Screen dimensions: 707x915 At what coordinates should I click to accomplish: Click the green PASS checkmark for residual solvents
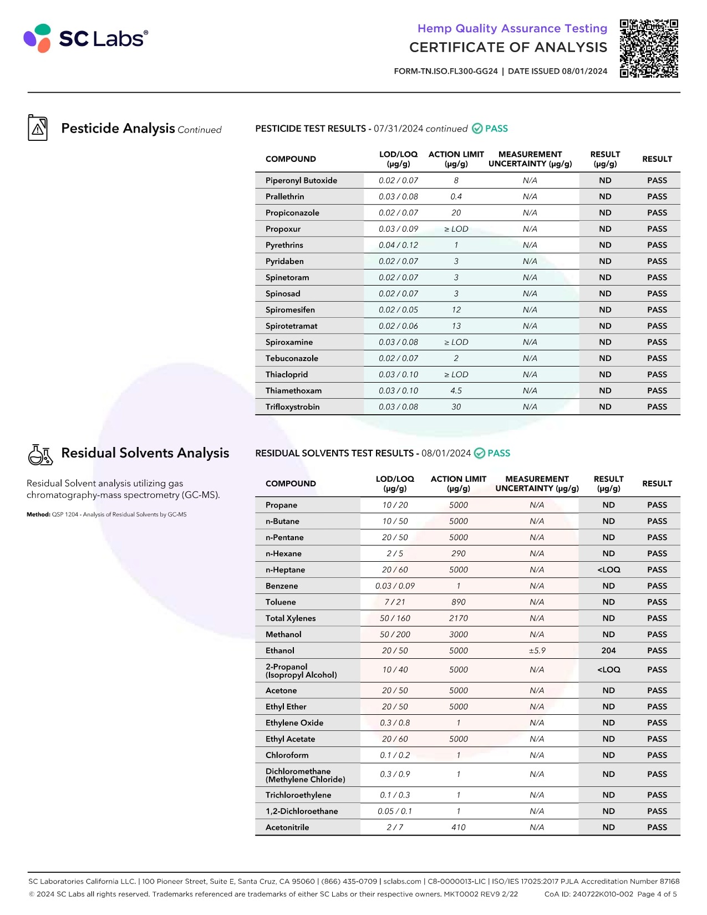tap(480, 454)
